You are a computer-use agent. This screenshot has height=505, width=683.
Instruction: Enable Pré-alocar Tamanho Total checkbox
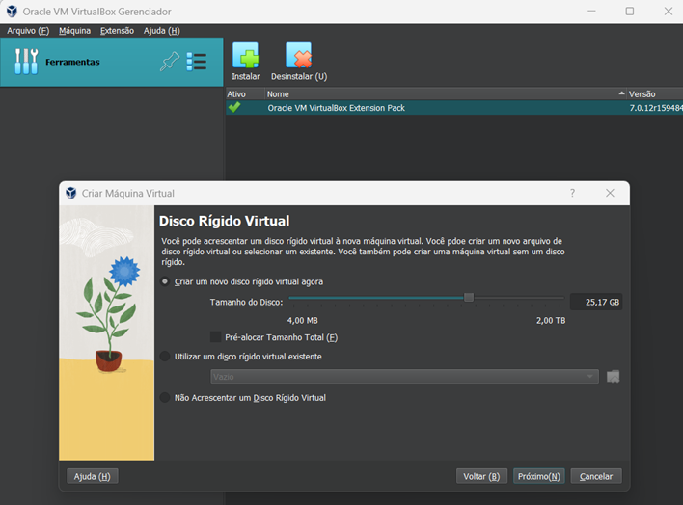[216, 337]
